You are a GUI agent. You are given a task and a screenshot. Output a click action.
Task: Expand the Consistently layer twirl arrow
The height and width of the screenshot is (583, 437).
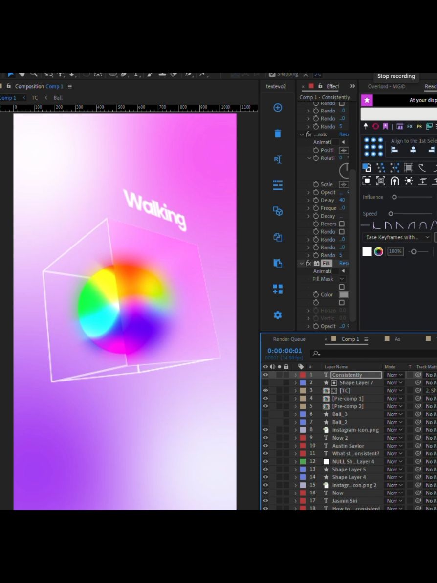tap(295, 375)
